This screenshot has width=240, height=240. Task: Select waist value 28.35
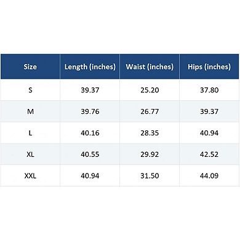click(150, 133)
